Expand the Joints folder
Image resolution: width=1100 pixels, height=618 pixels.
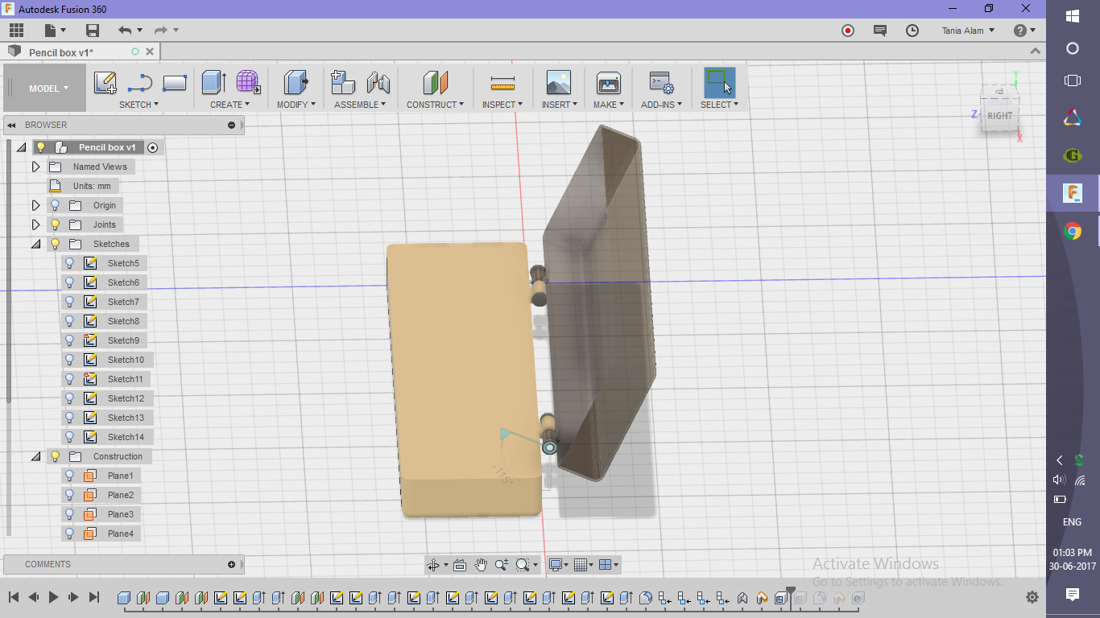tap(35, 225)
